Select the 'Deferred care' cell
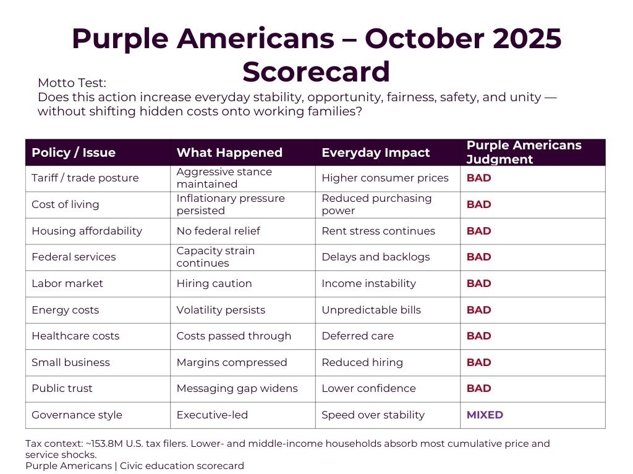 click(x=357, y=336)
